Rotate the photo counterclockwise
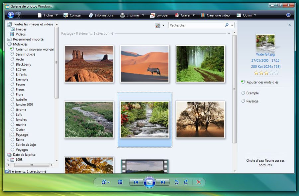Viewport: 299px width, 196px height. click(x=177, y=182)
